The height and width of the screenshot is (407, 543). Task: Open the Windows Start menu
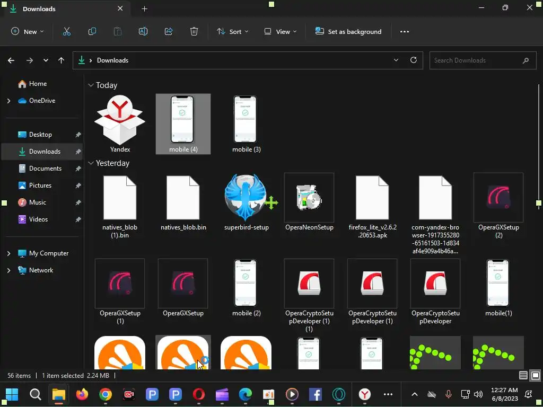coord(12,394)
